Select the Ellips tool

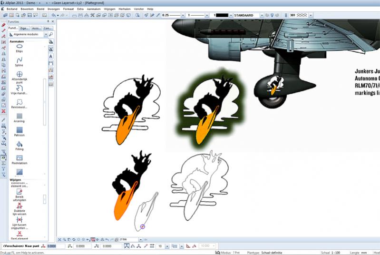point(19,48)
